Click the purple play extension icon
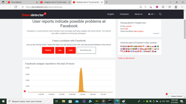Viewport: 186px width, 104px height. [157, 7]
